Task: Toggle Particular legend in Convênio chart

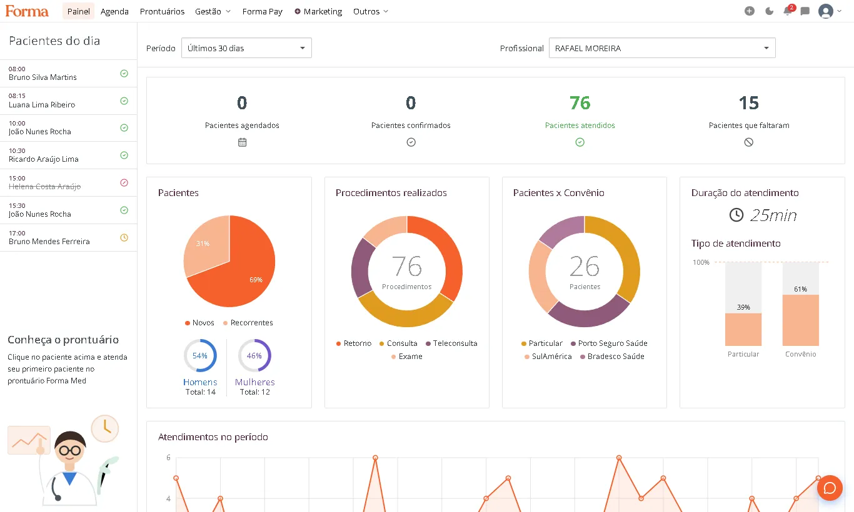Action: click(541, 343)
